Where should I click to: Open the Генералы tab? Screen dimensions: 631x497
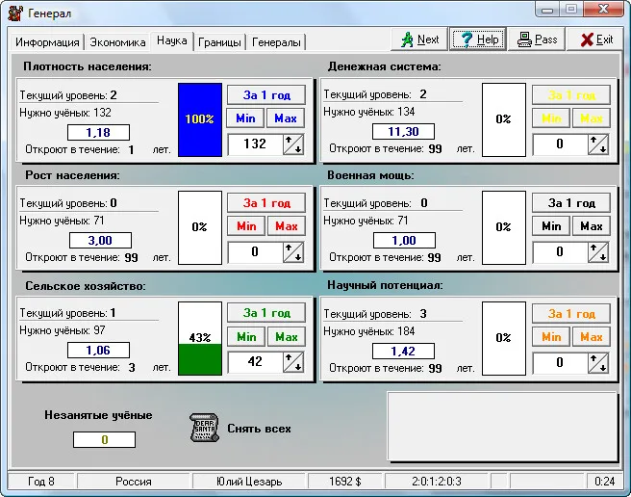(276, 42)
